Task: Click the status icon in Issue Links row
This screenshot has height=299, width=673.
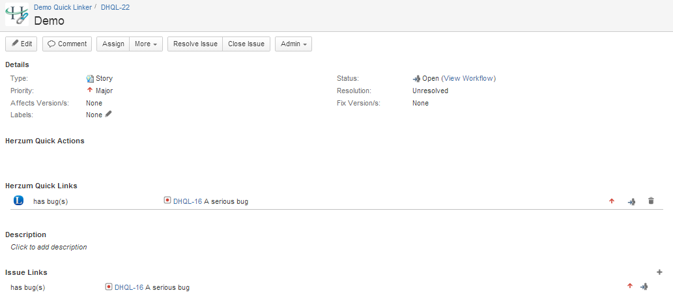Action: tap(644, 287)
